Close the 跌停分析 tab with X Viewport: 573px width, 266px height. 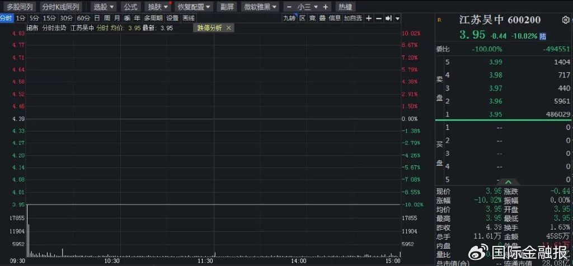228,27
